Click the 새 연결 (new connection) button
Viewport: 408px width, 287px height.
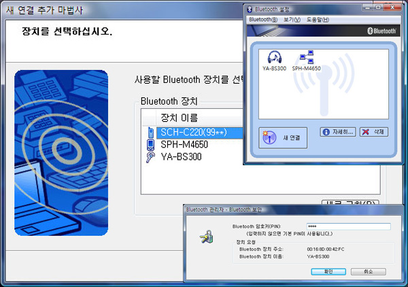pos(283,137)
